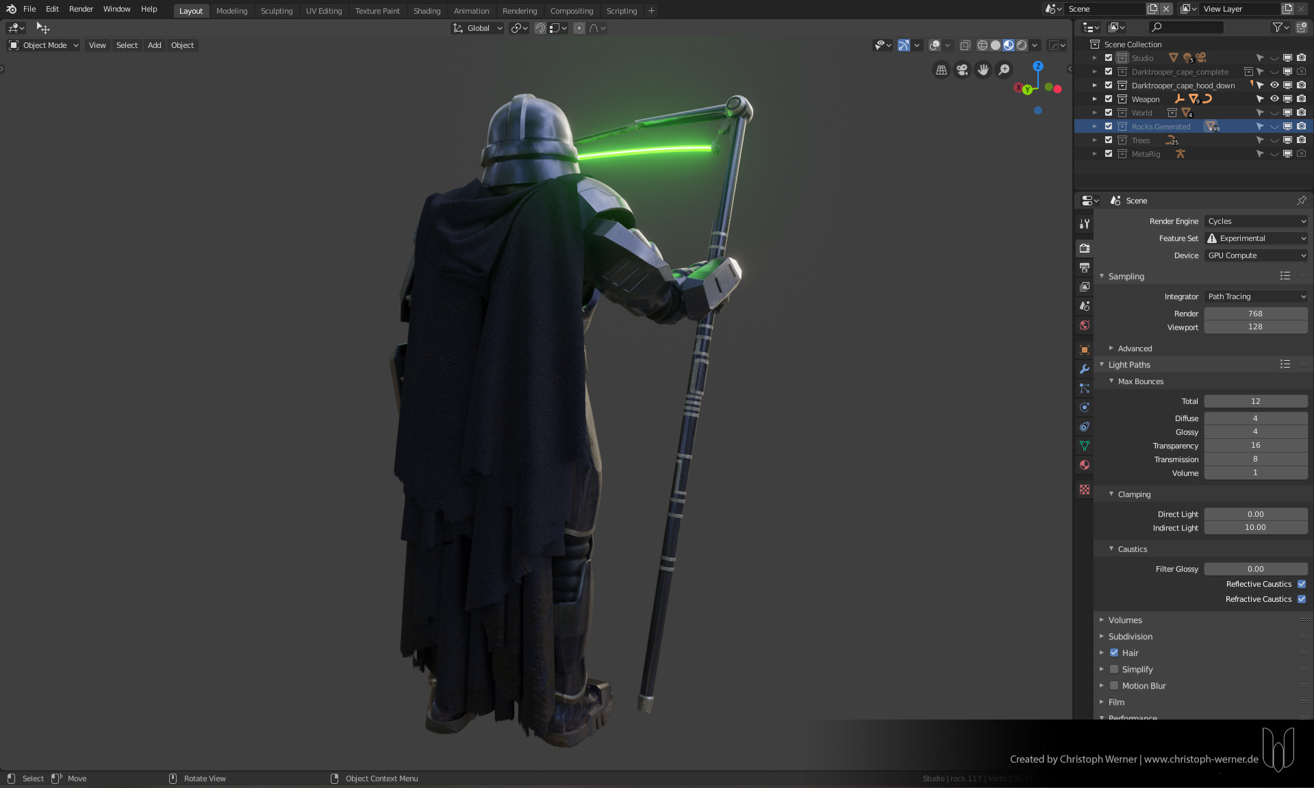The width and height of the screenshot is (1314, 788).
Task: Switch to the Shading workspace tab
Action: coord(427,11)
